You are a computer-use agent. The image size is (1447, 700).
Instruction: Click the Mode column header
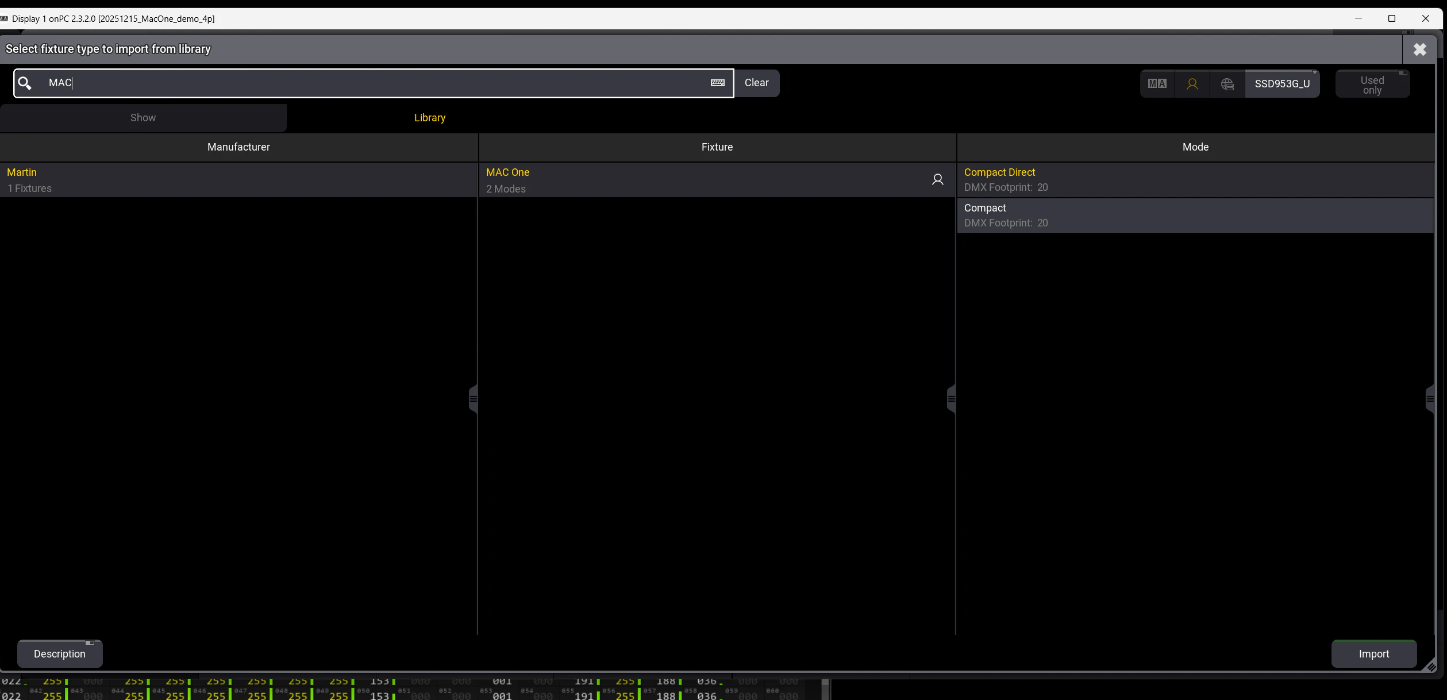(x=1195, y=147)
